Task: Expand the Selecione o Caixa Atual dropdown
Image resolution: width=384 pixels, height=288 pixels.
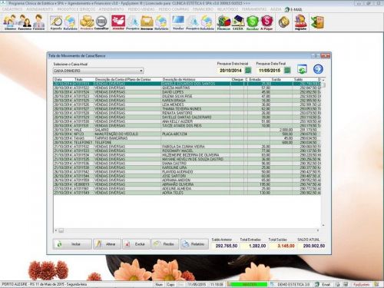Action: (141, 71)
